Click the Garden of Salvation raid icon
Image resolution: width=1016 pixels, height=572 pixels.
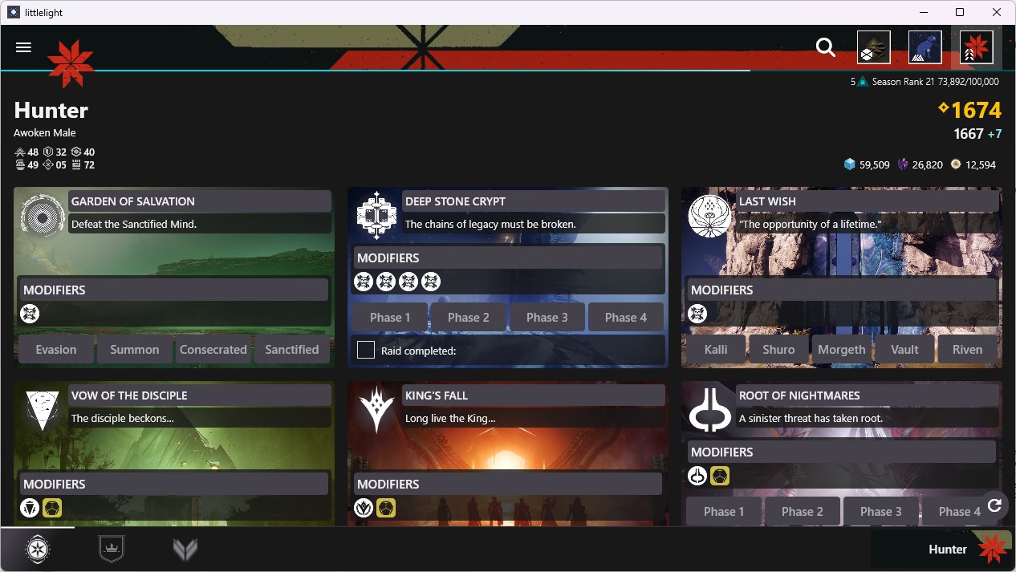coord(43,215)
